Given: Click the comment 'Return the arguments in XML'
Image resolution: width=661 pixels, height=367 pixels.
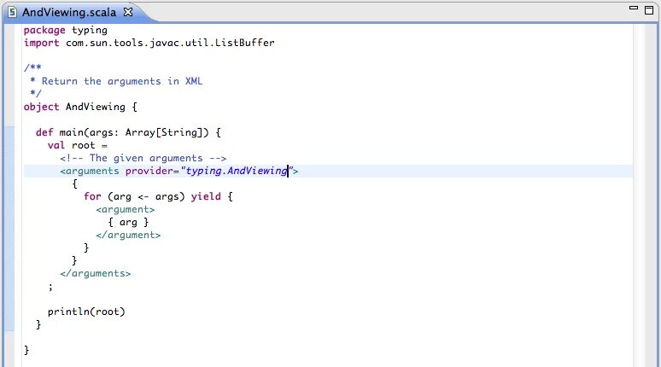Looking at the screenshot, I should [x=122, y=81].
